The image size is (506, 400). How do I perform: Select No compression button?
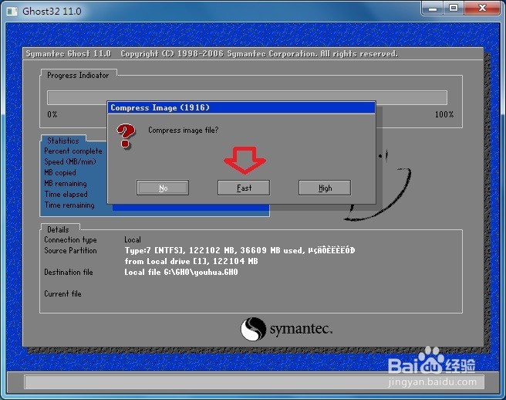[x=163, y=188]
